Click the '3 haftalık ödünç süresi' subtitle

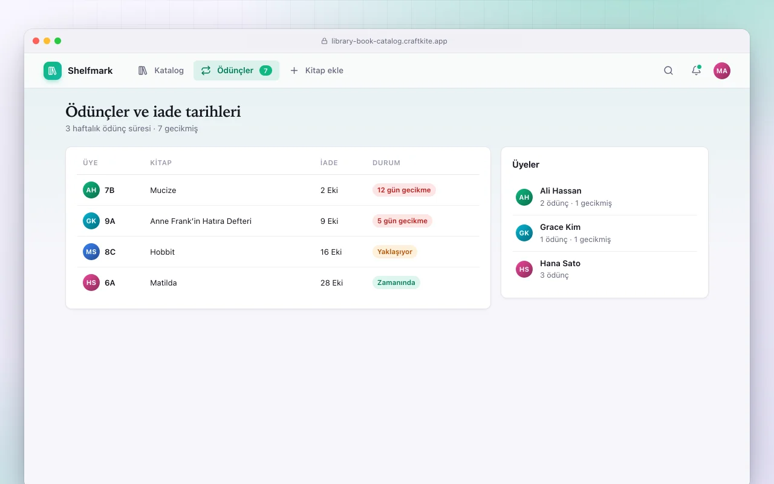[108, 128]
